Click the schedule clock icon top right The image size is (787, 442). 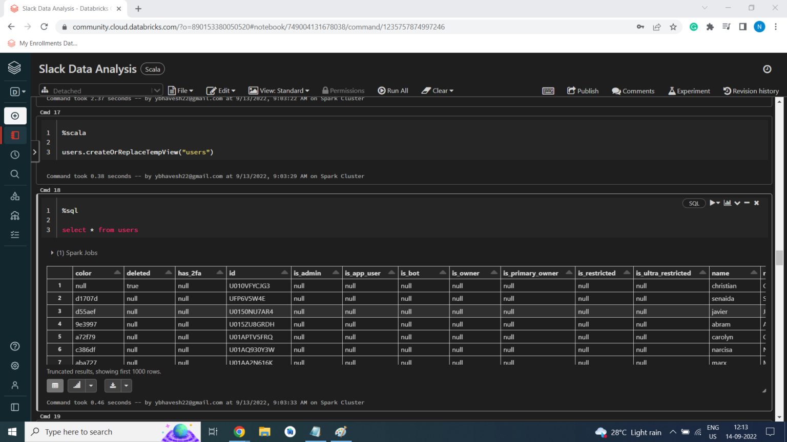click(767, 69)
